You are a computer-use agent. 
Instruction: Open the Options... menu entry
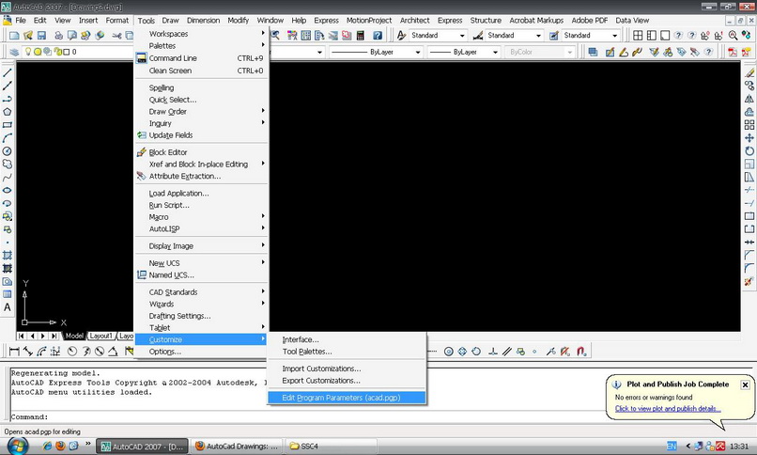tap(201, 352)
